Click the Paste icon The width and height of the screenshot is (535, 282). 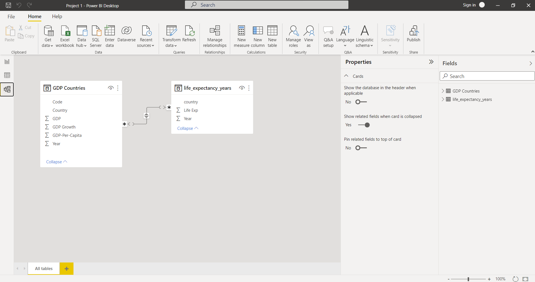pos(10,31)
